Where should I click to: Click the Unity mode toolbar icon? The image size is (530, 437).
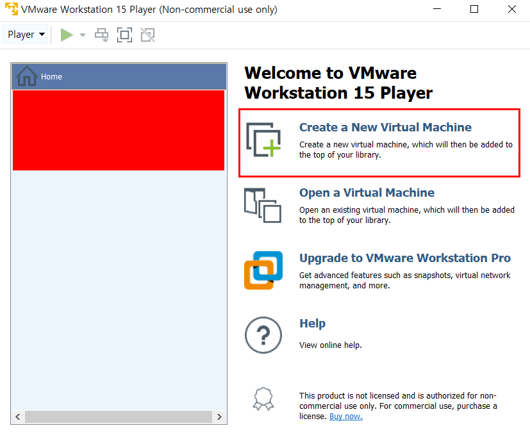pyautogui.click(x=147, y=35)
